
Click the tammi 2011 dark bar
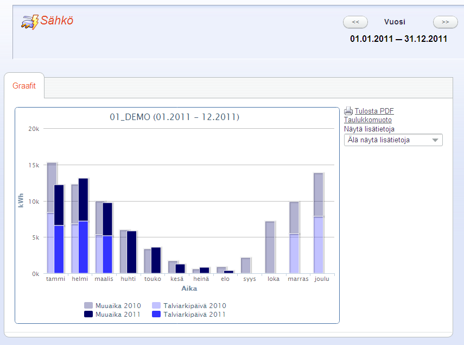[x=59, y=205]
